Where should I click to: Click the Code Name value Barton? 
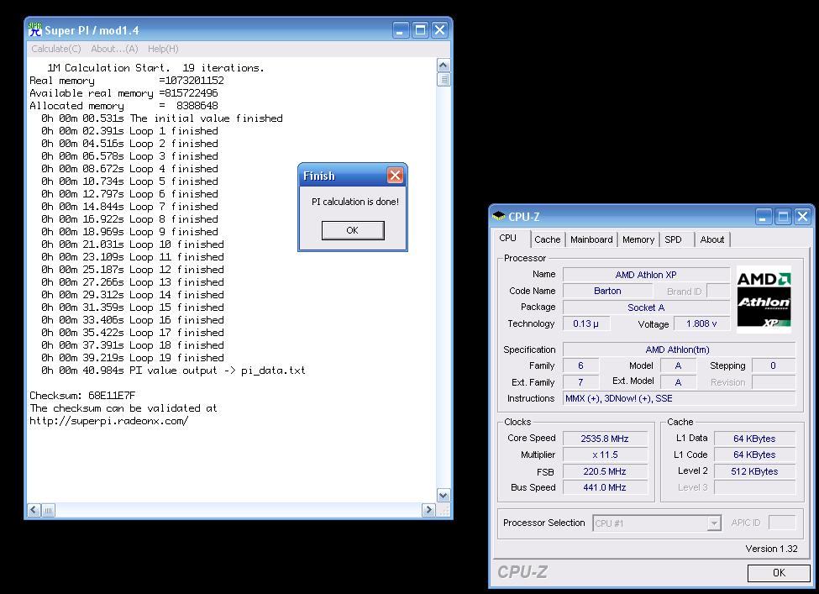pyautogui.click(x=607, y=291)
